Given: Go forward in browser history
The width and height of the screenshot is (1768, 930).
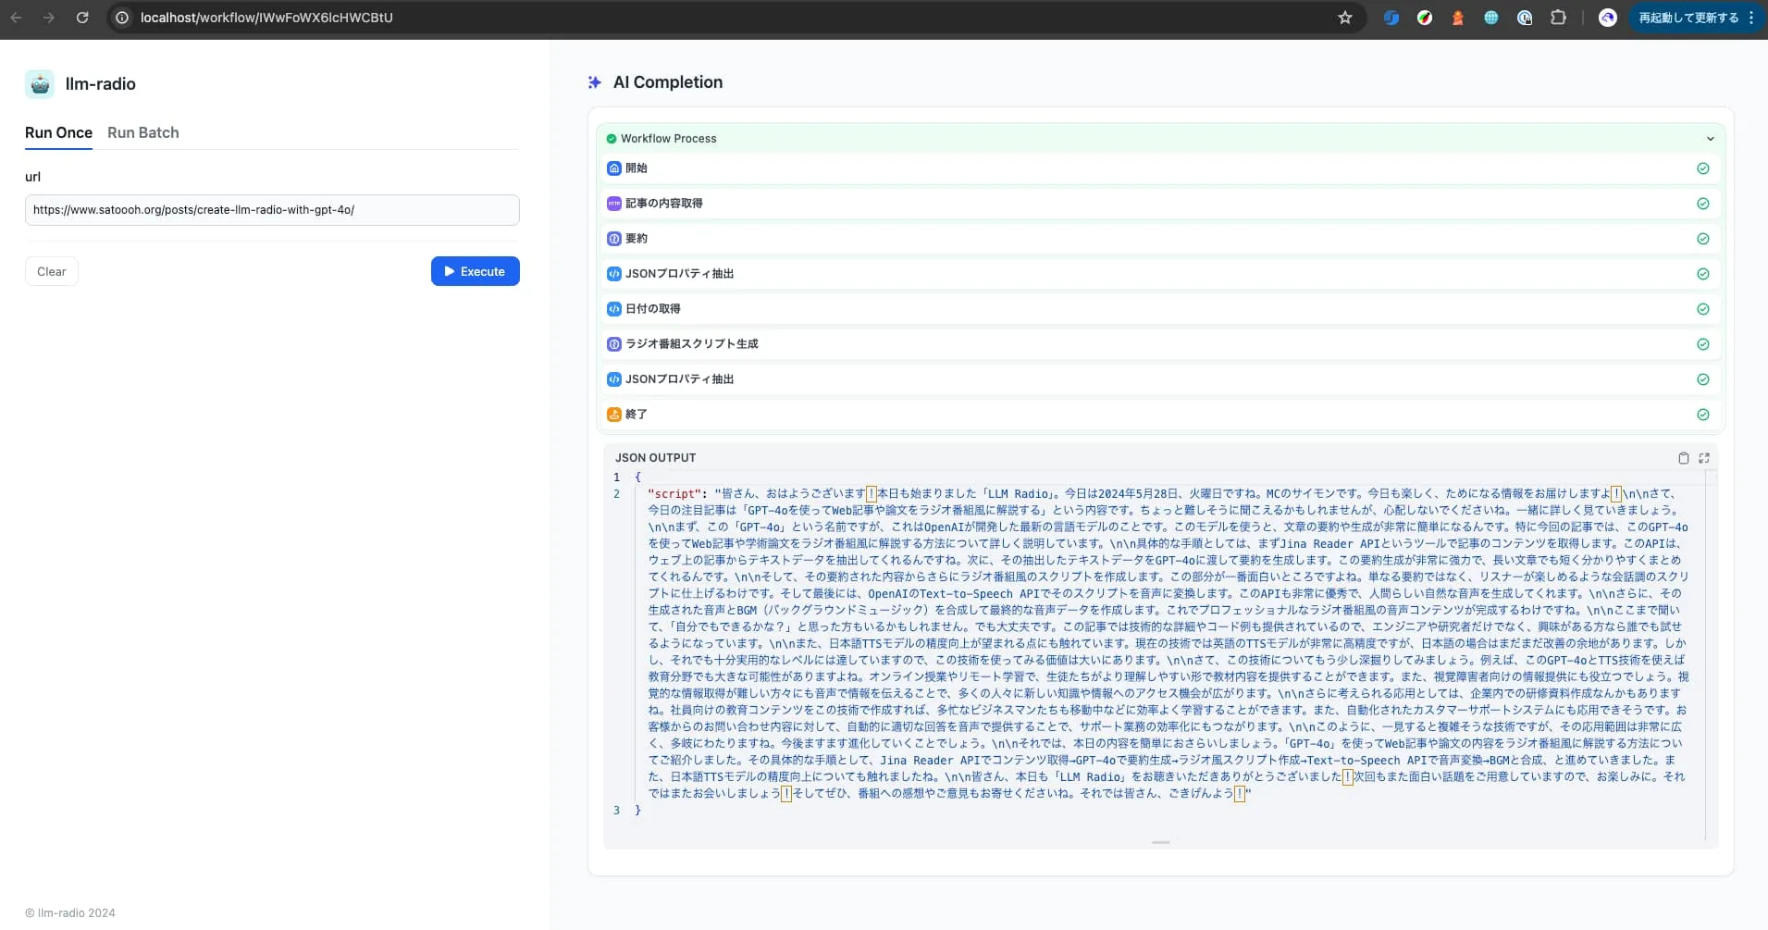Looking at the screenshot, I should point(49,18).
